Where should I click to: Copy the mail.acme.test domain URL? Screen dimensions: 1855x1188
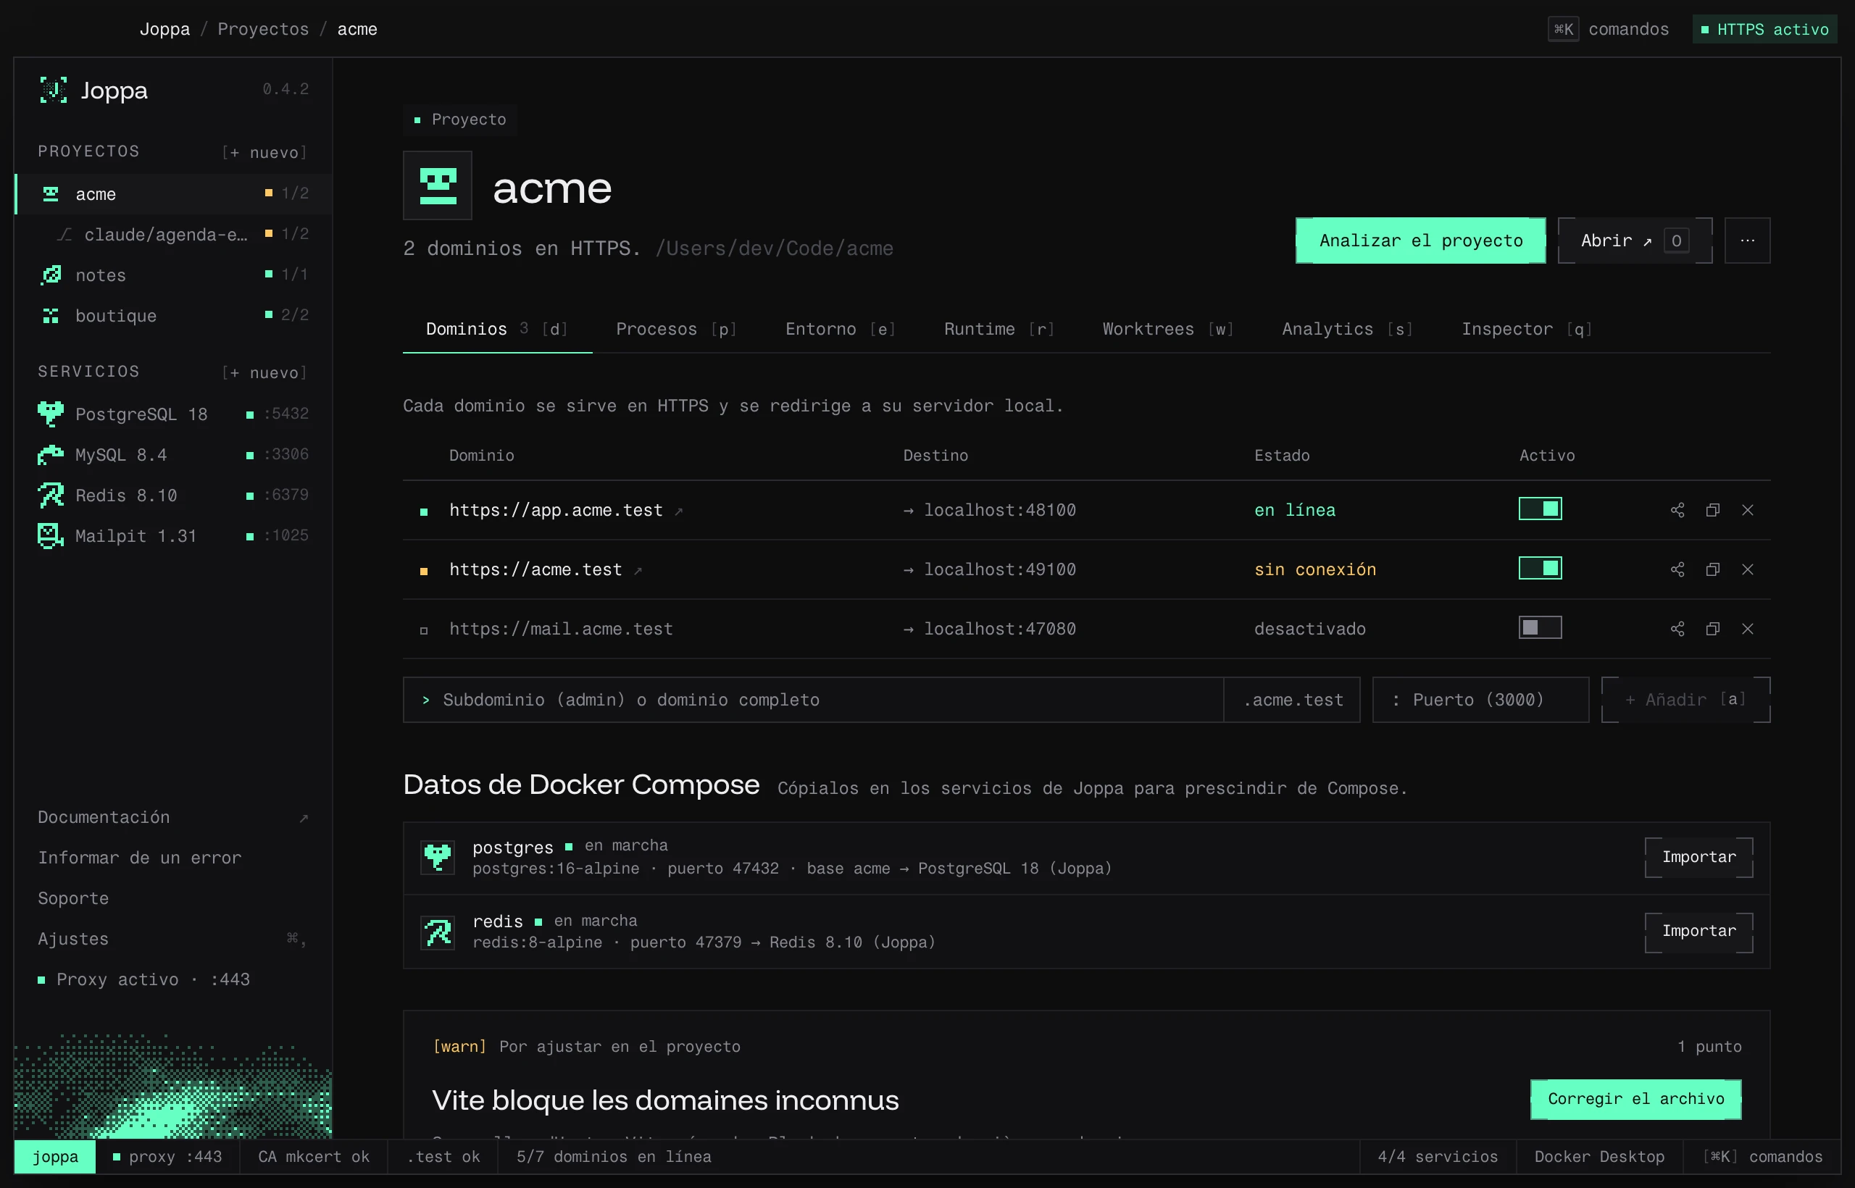click(1712, 629)
